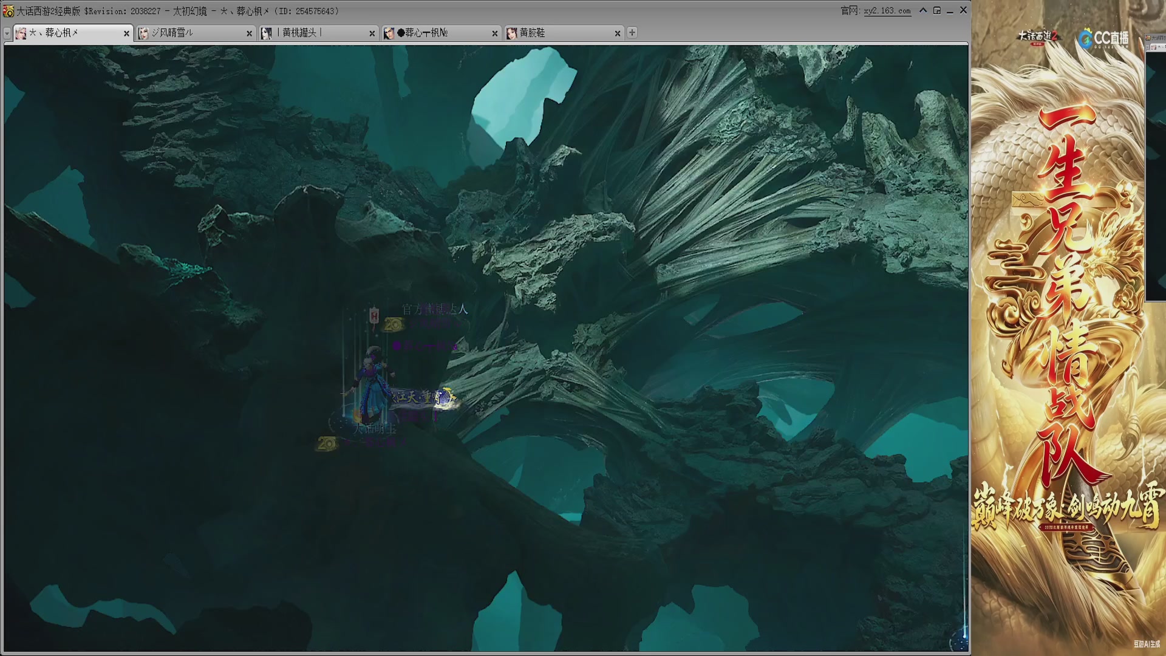Image resolution: width=1166 pixels, height=656 pixels.
Task: Open the xy2.163.com official website link
Action: click(887, 11)
